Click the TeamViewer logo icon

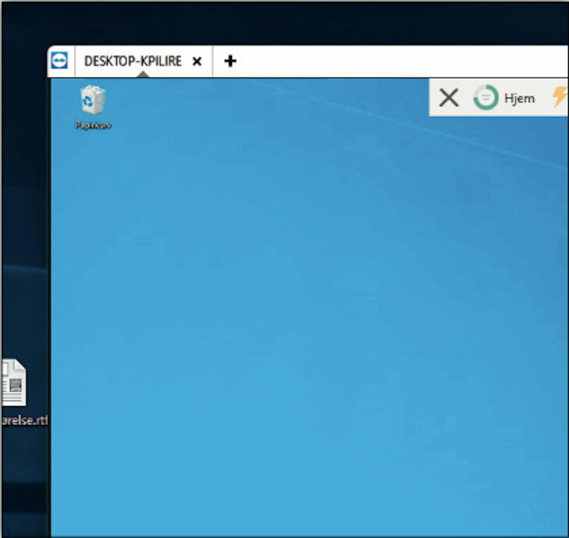point(60,61)
